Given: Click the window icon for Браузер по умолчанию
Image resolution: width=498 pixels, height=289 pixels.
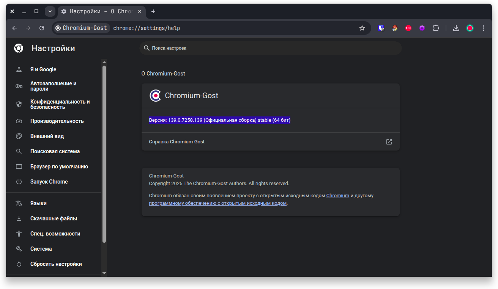Looking at the screenshot, I should point(19,166).
